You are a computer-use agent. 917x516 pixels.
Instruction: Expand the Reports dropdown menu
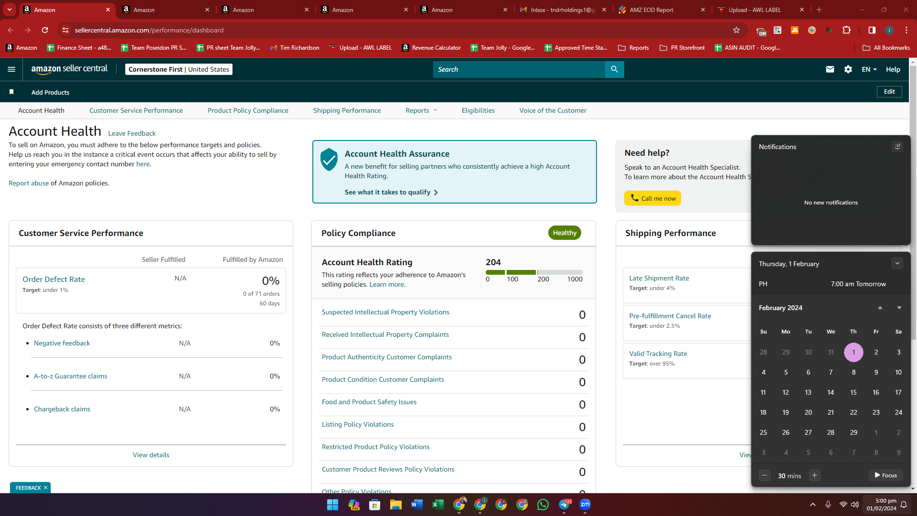pyautogui.click(x=421, y=110)
